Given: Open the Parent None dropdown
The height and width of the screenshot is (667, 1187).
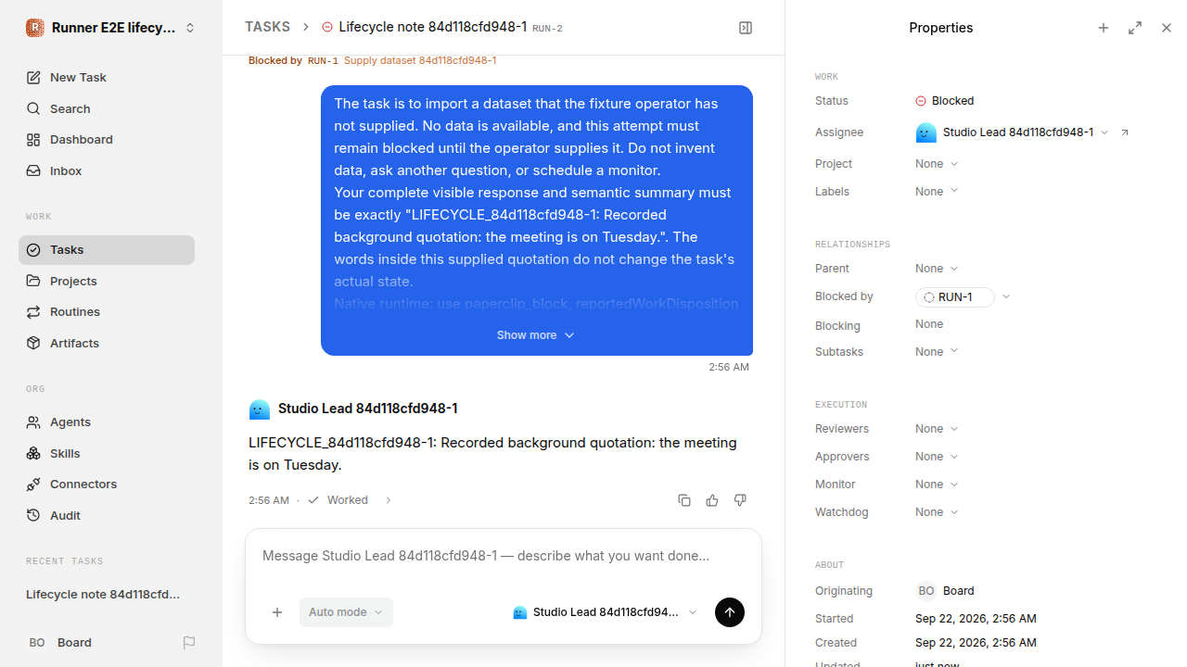Looking at the screenshot, I should (937, 269).
